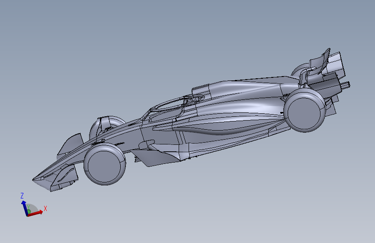This screenshot has width=375, height=243.
Task: Select the near-side rear wheel of the car
Action: pos(304,110)
